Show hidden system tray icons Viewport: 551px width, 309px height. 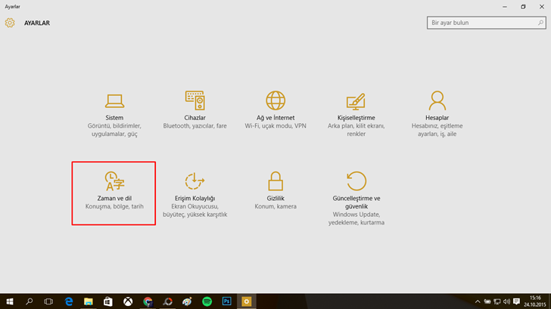point(478,301)
